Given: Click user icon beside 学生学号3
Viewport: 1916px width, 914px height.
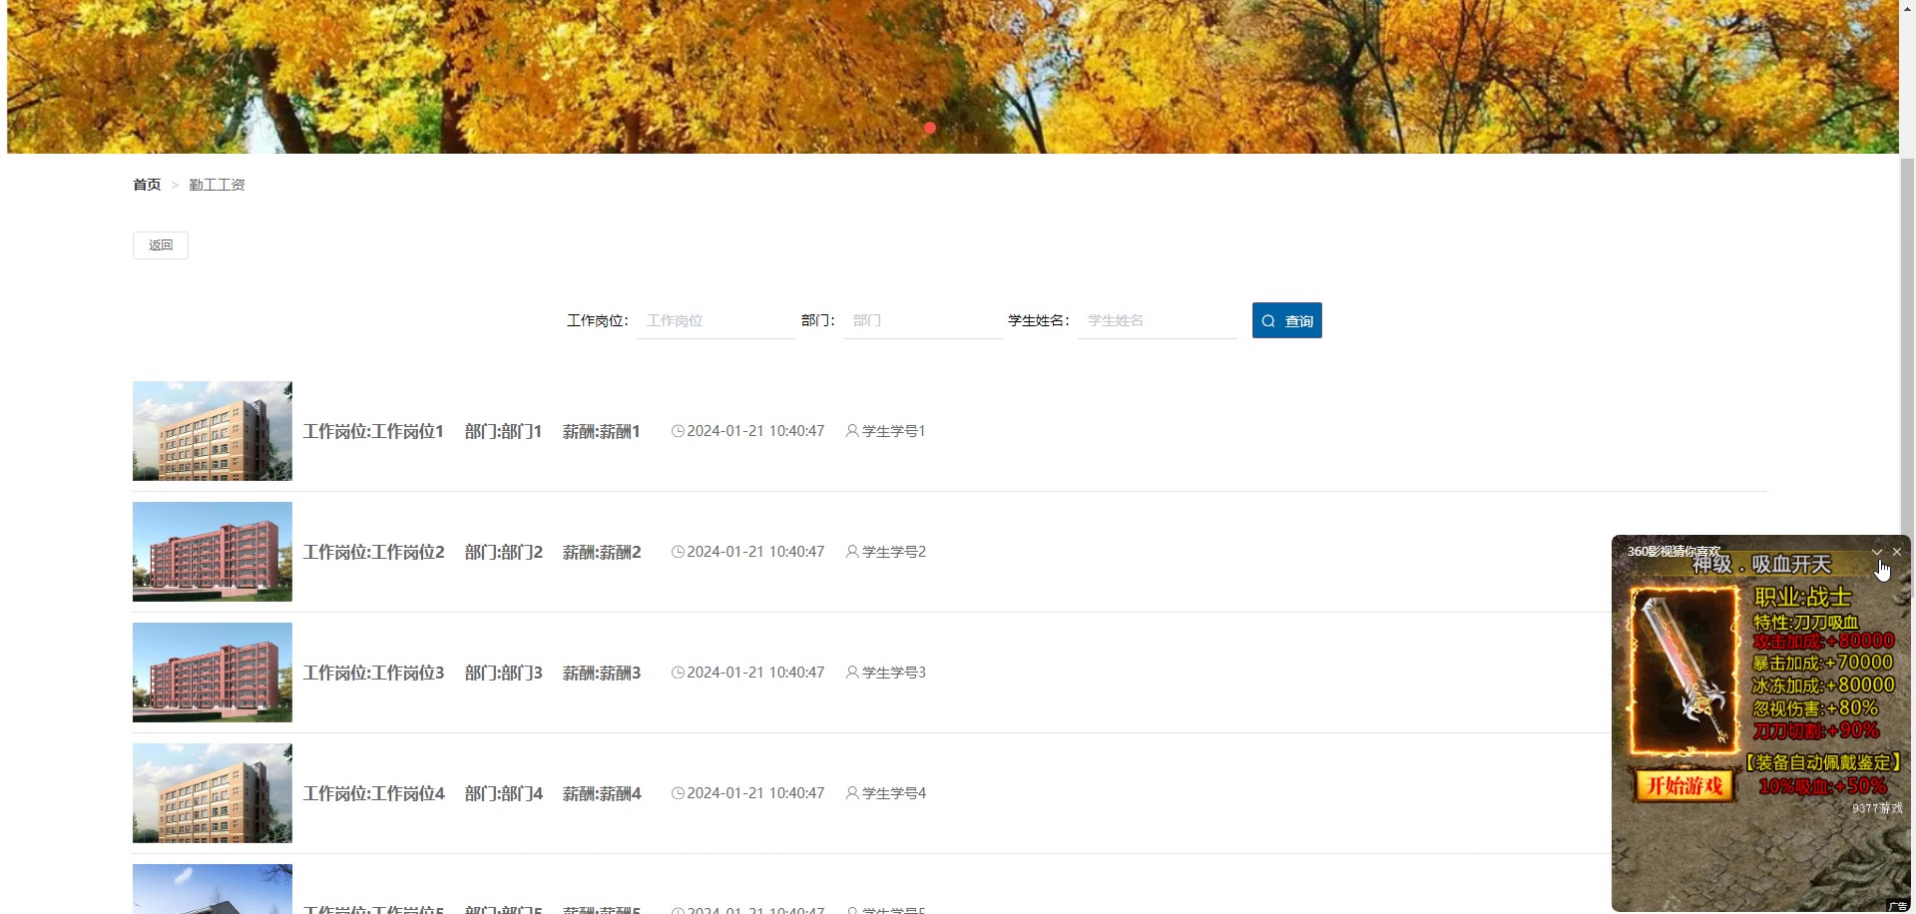Looking at the screenshot, I should tap(852, 673).
